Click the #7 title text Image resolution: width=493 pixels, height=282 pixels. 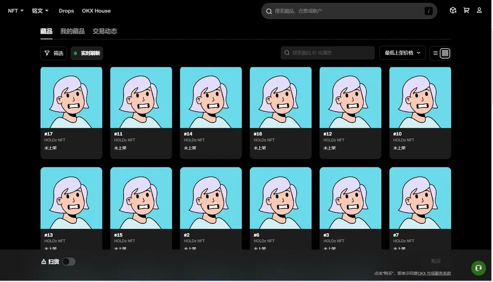pos(396,235)
